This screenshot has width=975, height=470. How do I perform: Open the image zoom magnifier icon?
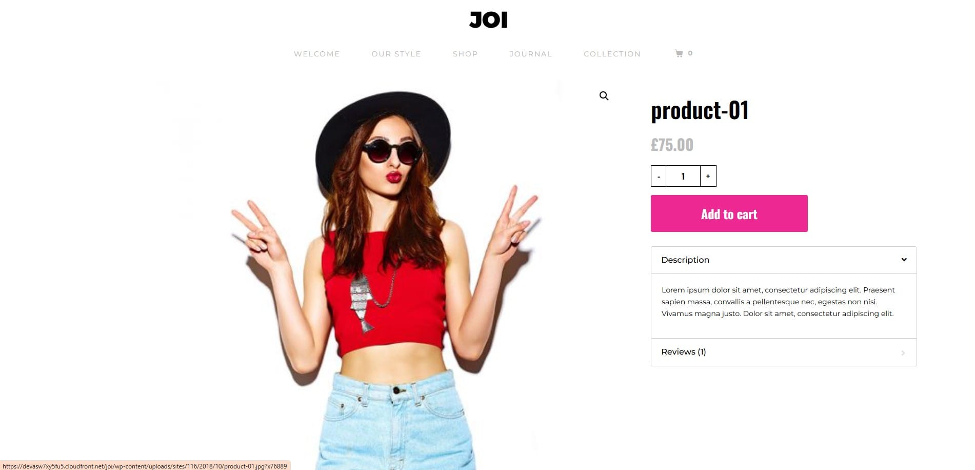[604, 96]
